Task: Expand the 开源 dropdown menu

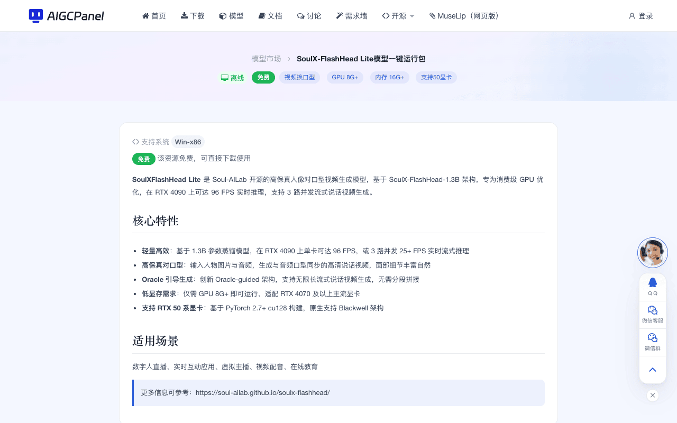Action: pyautogui.click(x=398, y=16)
